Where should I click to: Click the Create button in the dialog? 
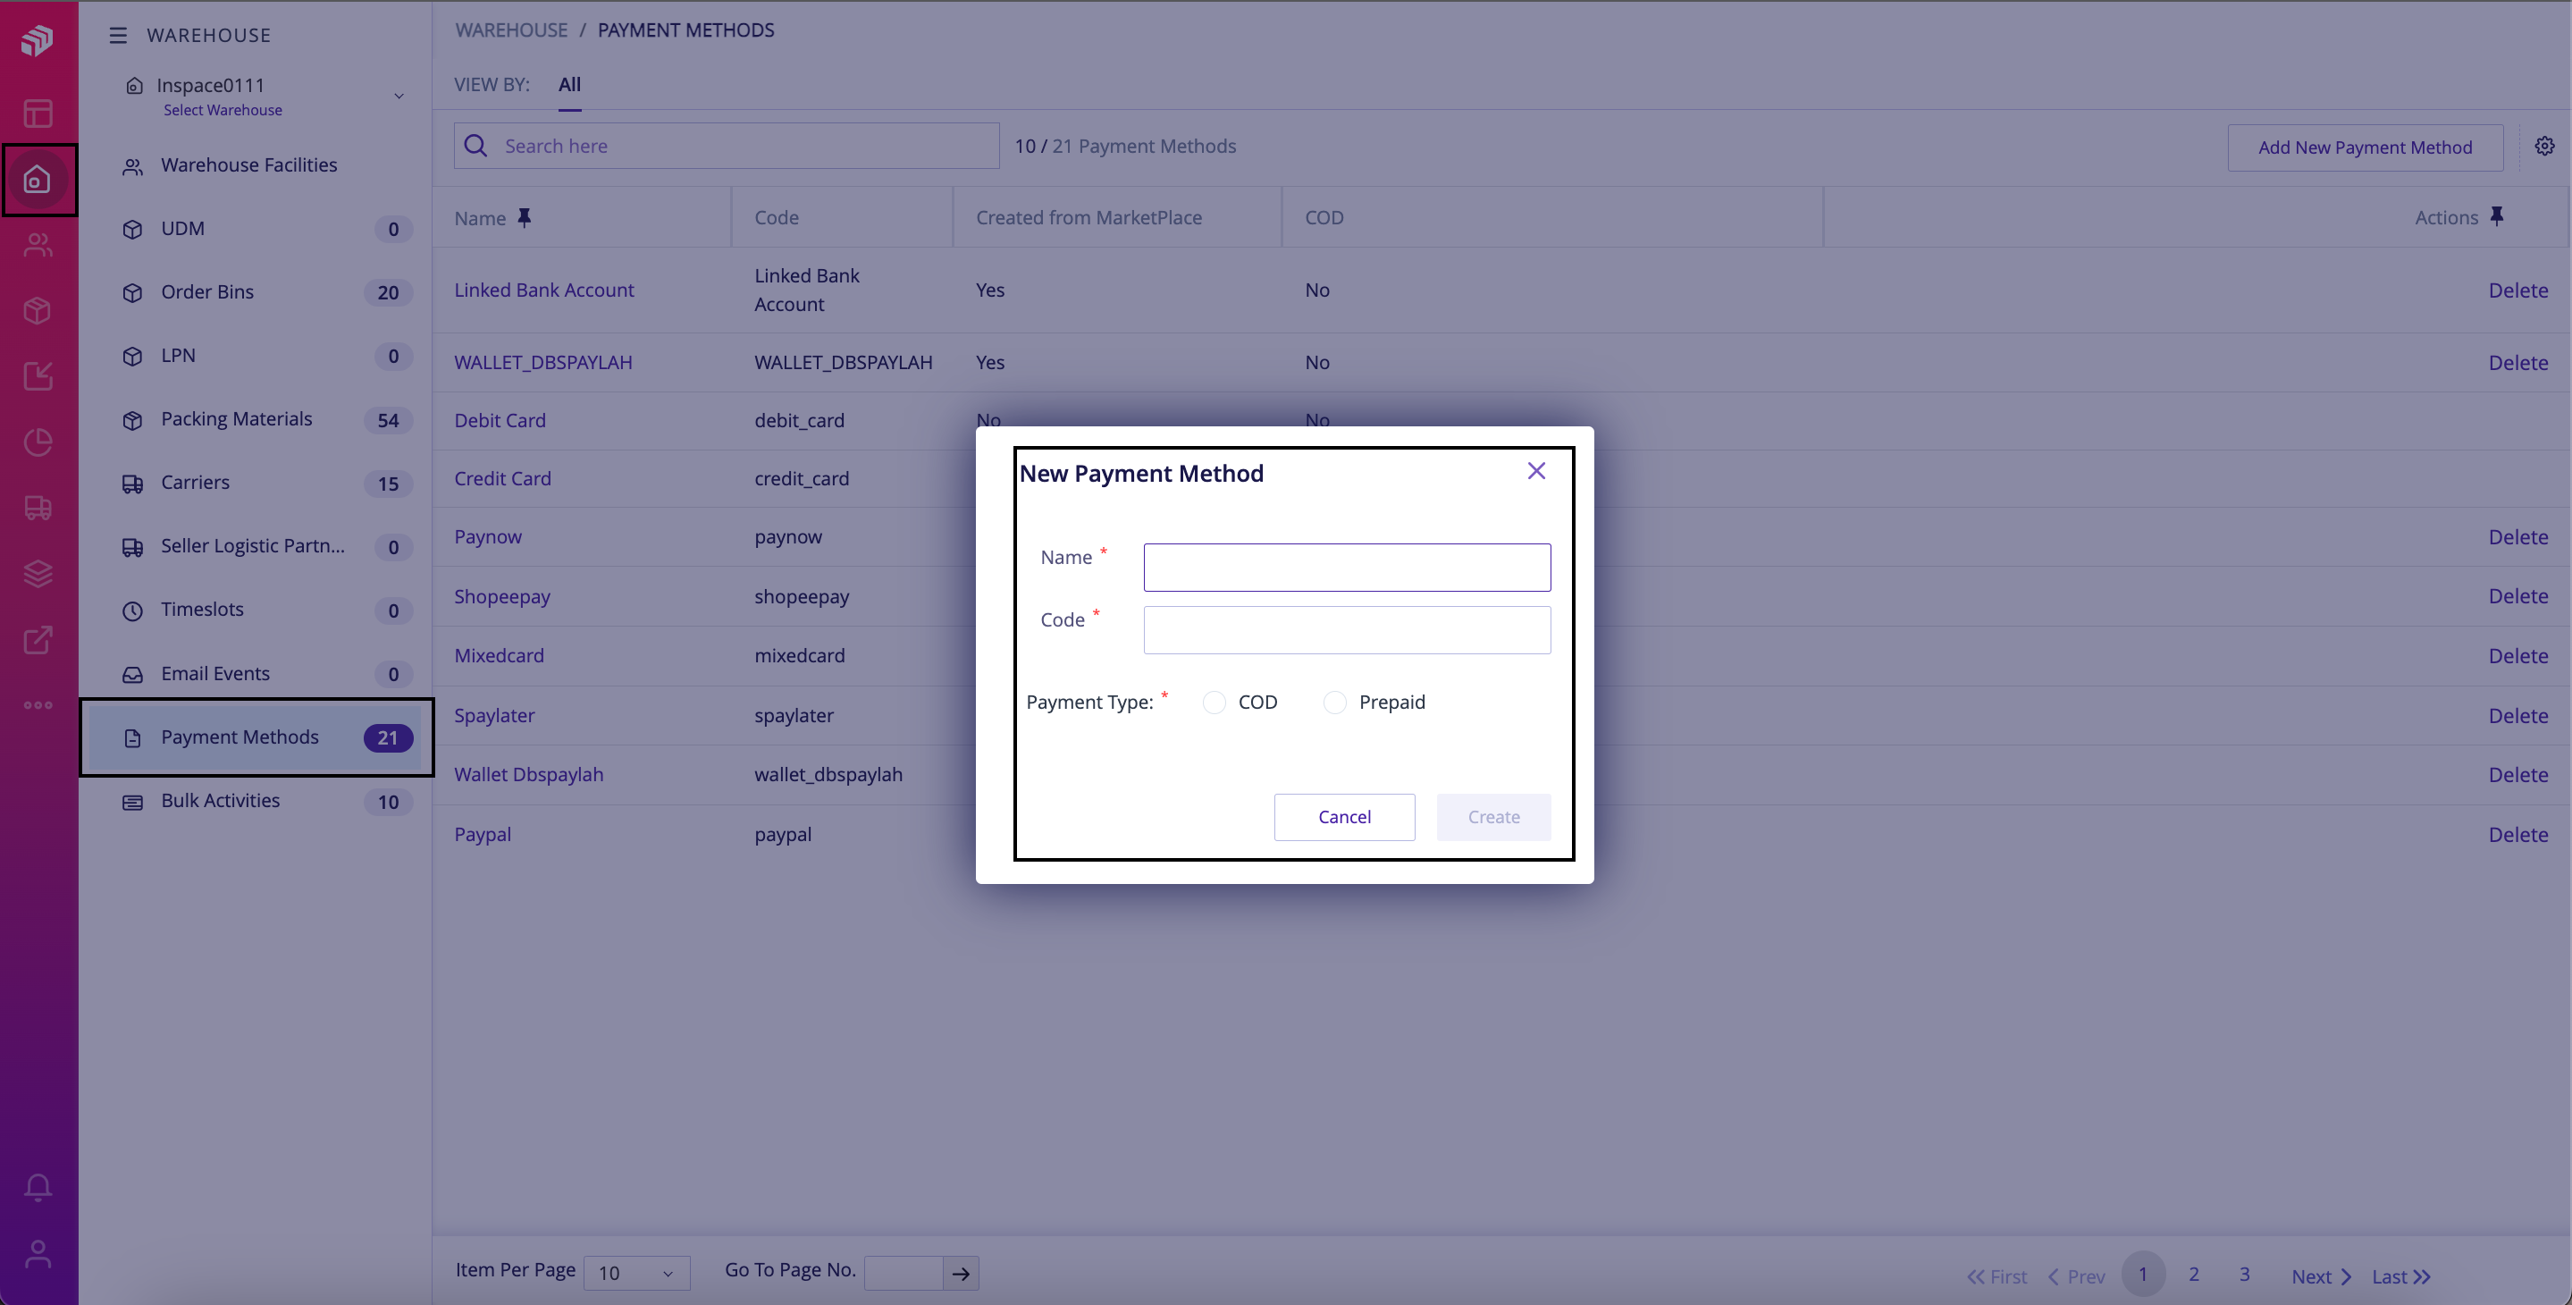(1493, 817)
